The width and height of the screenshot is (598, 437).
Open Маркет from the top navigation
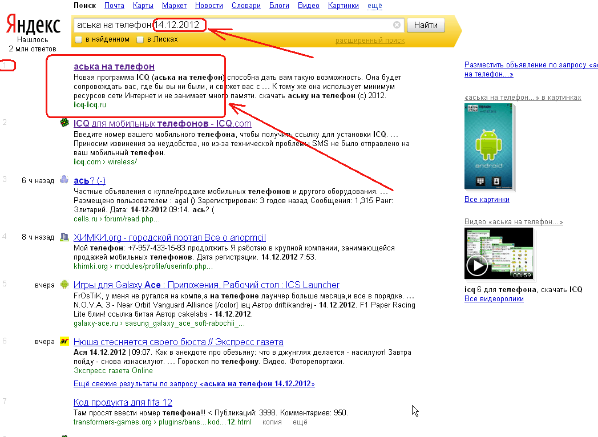click(x=174, y=5)
